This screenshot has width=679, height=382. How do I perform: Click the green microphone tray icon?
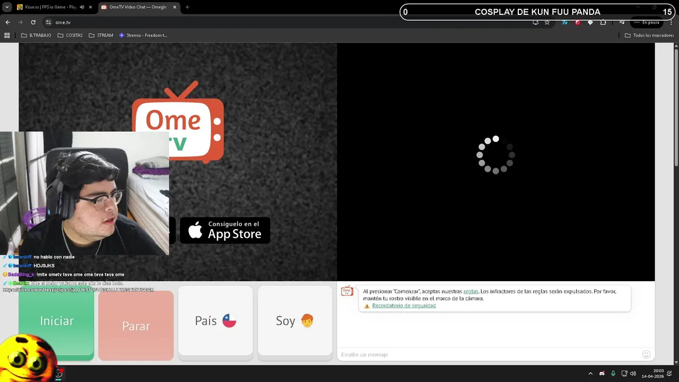[613, 374]
